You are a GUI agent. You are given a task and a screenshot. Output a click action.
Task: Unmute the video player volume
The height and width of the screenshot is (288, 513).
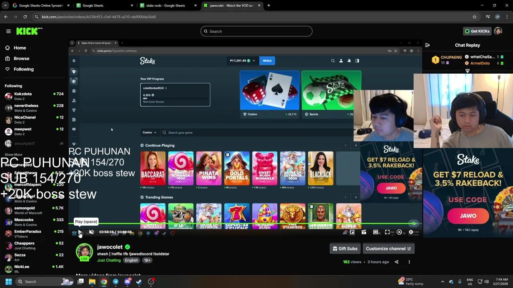[91, 232]
